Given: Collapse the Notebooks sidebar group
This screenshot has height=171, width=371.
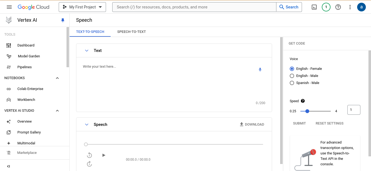Looking at the screenshot, I should [x=57, y=78].
